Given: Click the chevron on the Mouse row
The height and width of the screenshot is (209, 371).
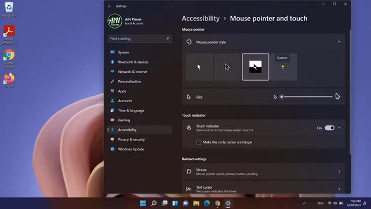Looking at the screenshot, I should pyautogui.click(x=339, y=171).
